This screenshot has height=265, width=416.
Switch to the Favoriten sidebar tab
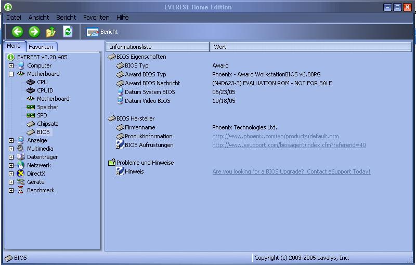coord(42,47)
